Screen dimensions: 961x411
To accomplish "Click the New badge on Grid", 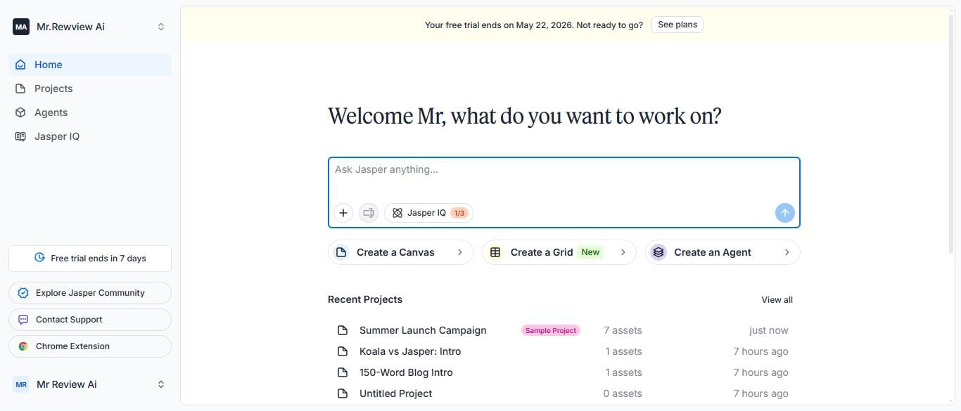I will (x=590, y=252).
